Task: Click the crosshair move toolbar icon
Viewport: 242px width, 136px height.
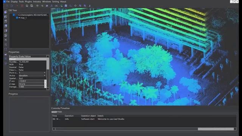Action: click(x=75, y=6)
